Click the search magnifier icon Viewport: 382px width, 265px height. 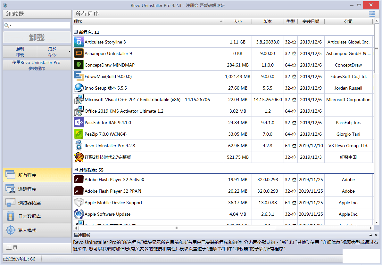pos(7,25)
